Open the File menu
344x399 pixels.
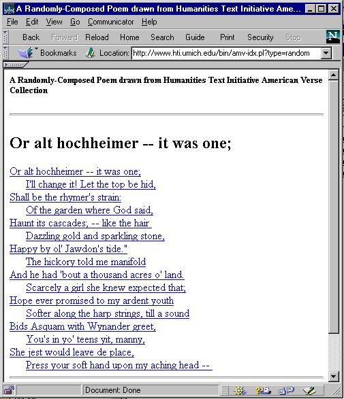(12, 22)
